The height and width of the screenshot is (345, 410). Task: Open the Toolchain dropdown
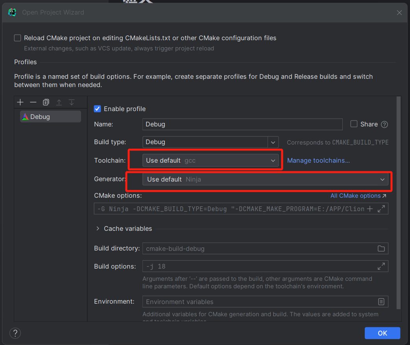[x=211, y=160]
